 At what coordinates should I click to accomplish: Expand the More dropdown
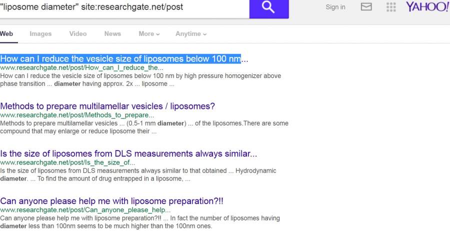pyautogui.click(x=149, y=34)
